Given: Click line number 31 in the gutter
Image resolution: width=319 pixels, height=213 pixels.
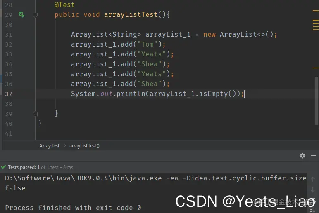Looking at the screenshot, I should coord(9,35).
